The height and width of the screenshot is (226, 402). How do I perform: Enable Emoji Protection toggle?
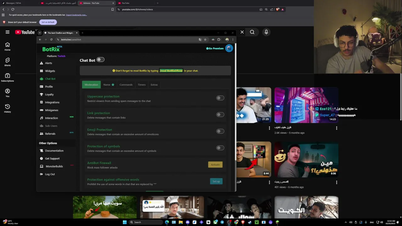click(220, 131)
